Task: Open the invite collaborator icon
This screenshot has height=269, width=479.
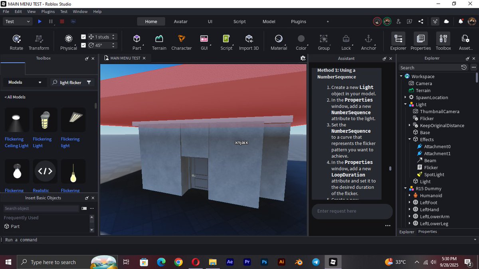Action: click(x=398, y=22)
